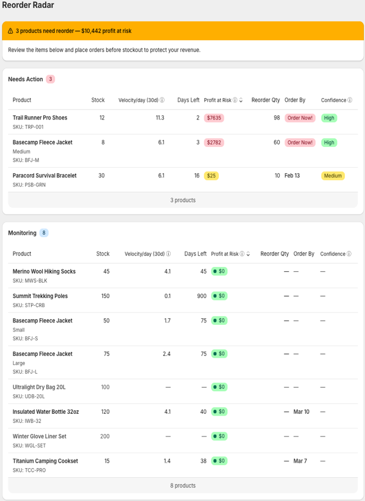Open the Velocity/day info tooltip in Needs Action
Viewport: 365px width, 501px height.
(162, 100)
